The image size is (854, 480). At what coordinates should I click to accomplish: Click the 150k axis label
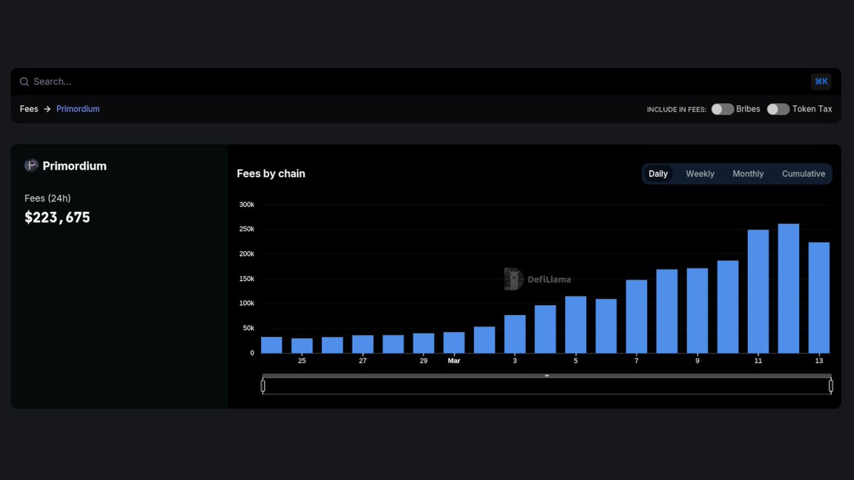pyautogui.click(x=246, y=279)
